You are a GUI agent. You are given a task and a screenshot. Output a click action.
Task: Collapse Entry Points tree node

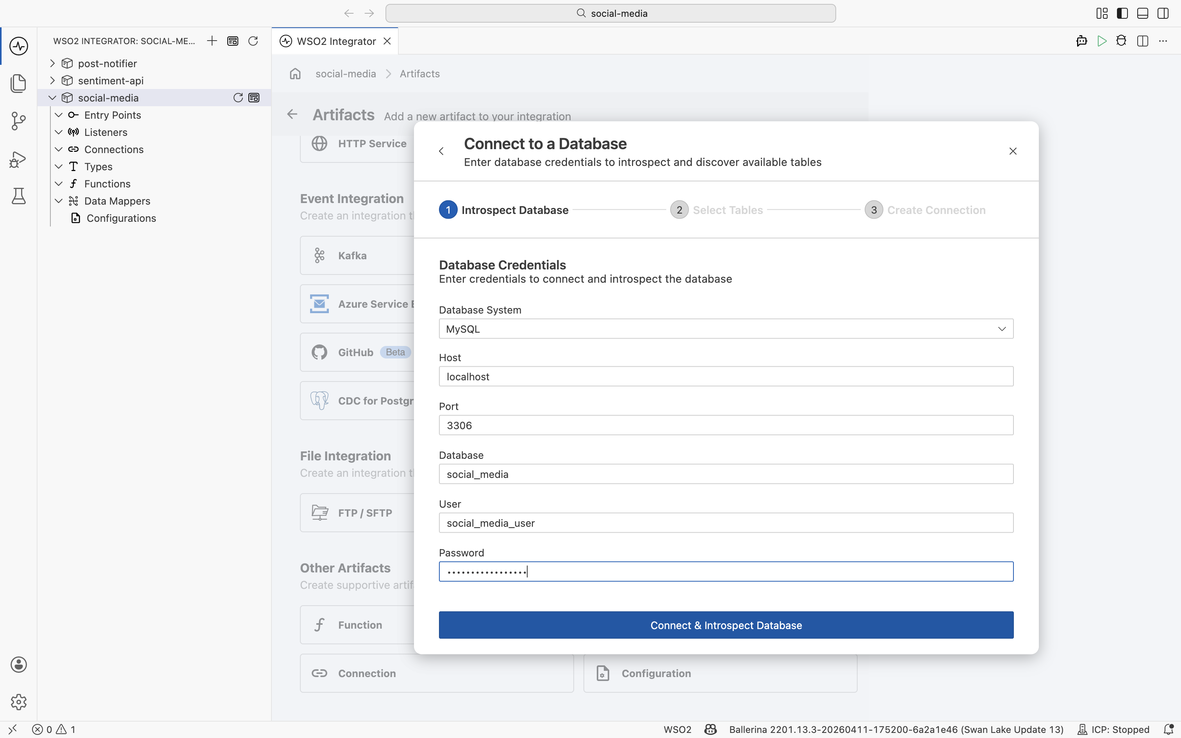pyautogui.click(x=59, y=115)
